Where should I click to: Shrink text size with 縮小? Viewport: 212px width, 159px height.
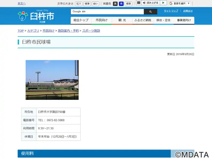(x=95, y=4)
